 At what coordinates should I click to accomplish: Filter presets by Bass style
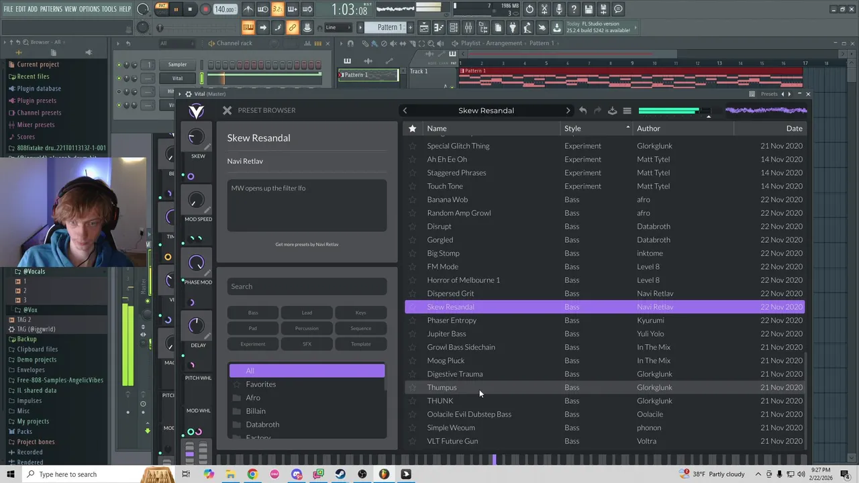pyautogui.click(x=253, y=313)
